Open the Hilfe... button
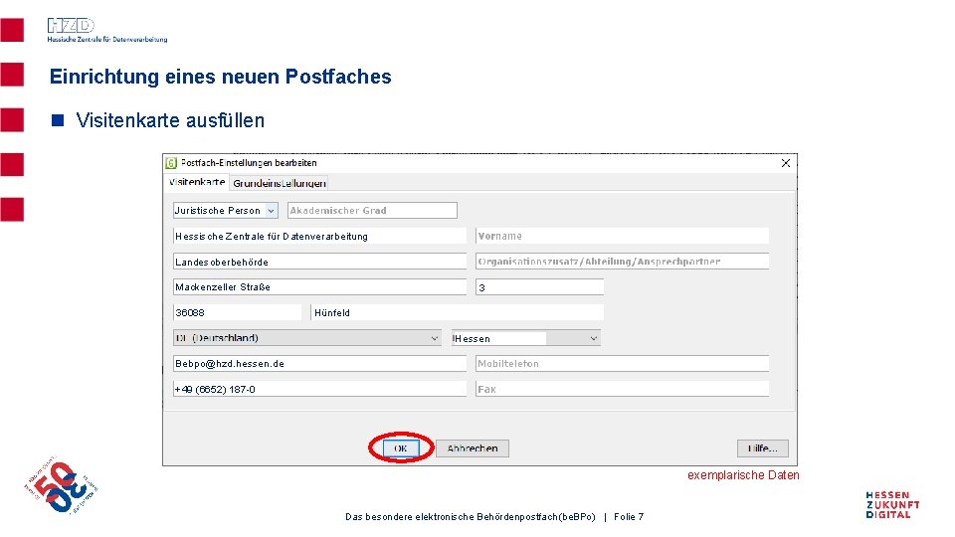 point(763,448)
